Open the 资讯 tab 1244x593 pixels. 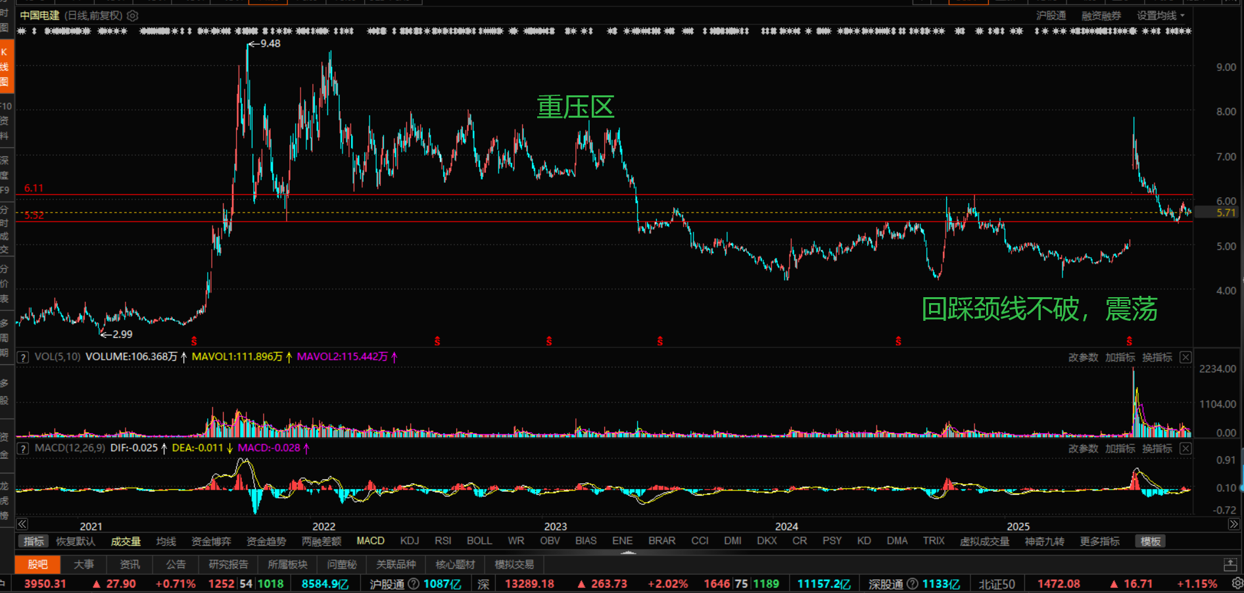pos(130,564)
